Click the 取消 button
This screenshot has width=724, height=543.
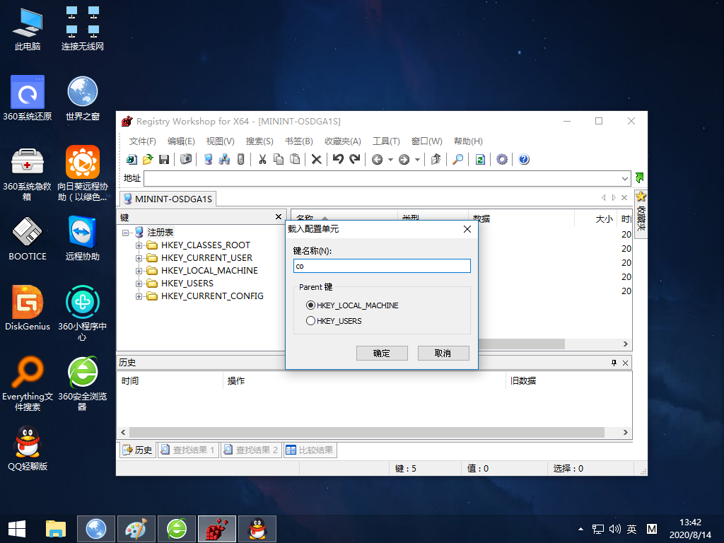(443, 354)
